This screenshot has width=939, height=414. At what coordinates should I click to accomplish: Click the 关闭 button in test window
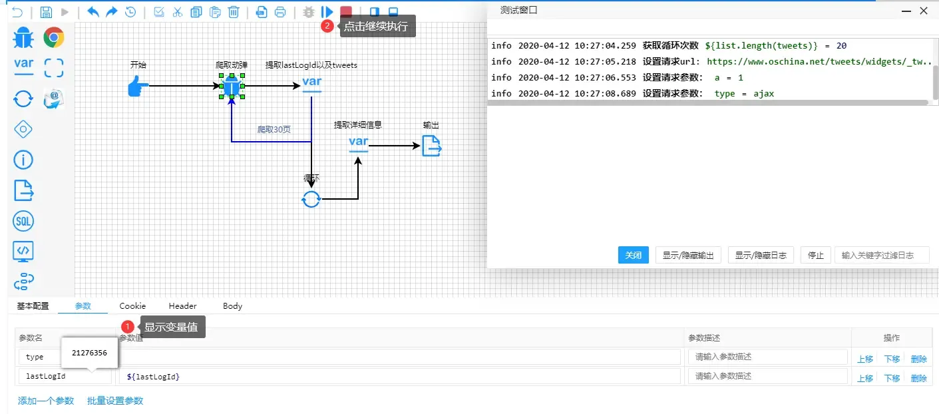[633, 255]
